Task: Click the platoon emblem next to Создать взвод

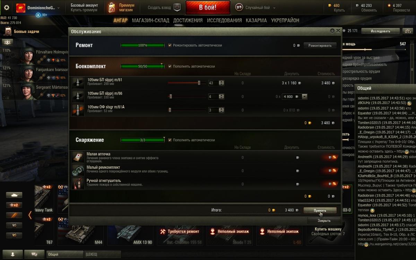Action: coord(177,7)
